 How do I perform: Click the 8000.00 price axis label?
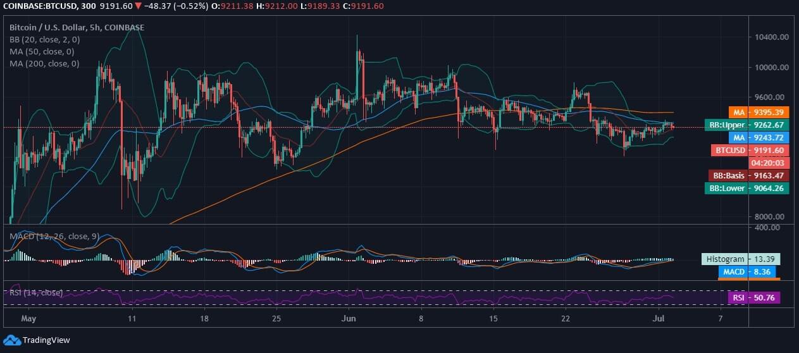pyautogui.click(x=771, y=216)
